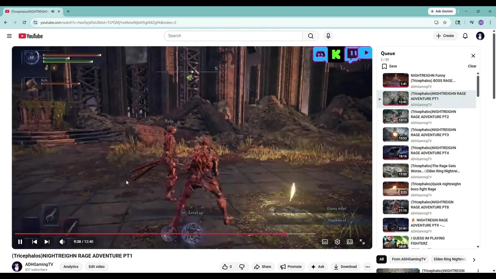
Task: Play Quick nightreighn boss fight Rage
Action: [x=426, y=189]
